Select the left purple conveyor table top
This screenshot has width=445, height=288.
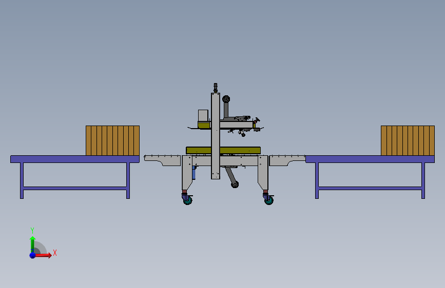[x=75, y=159]
